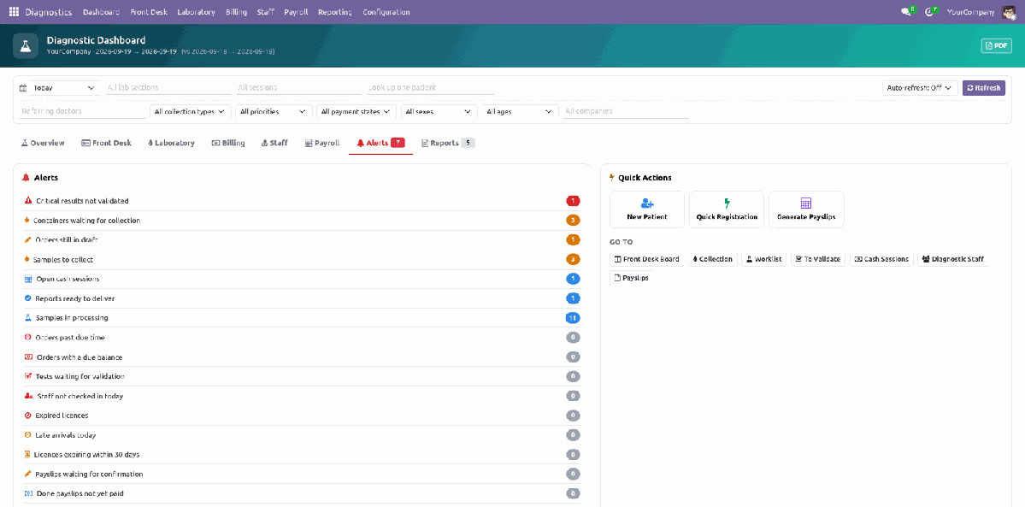
Task: Click the user avatar picture
Action: 1009,12
